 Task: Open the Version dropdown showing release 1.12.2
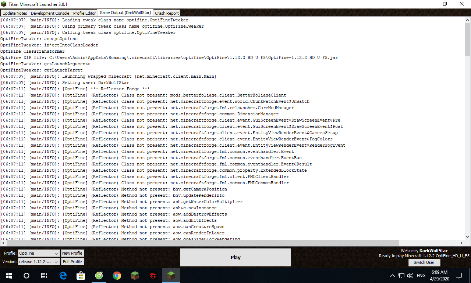(39, 262)
